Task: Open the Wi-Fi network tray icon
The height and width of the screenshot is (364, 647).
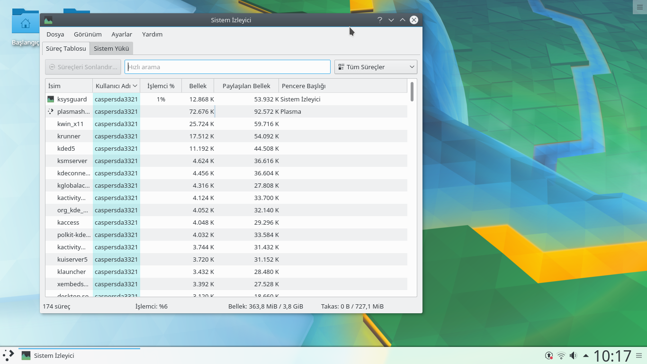Action: click(x=561, y=355)
